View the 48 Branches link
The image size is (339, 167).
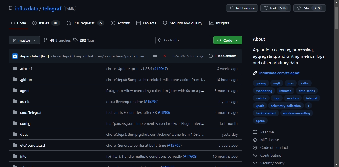point(57,40)
